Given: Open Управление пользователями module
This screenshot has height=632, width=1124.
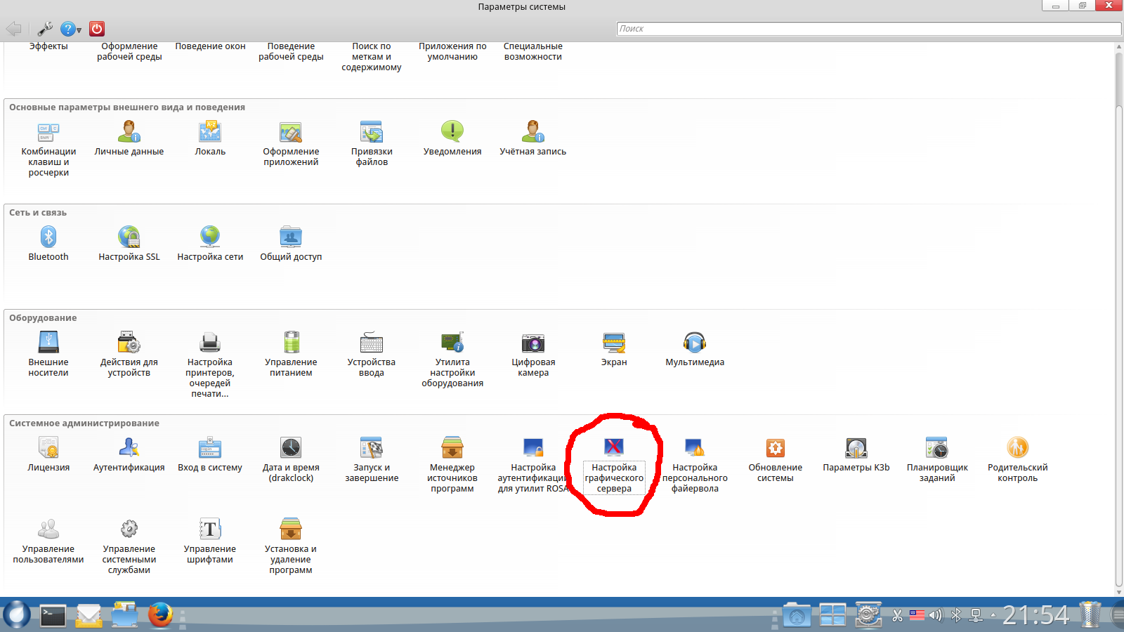Looking at the screenshot, I should (x=48, y=541).
